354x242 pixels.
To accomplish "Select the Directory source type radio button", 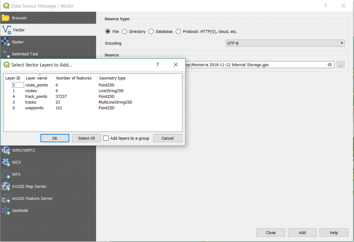I will point(124,32).
